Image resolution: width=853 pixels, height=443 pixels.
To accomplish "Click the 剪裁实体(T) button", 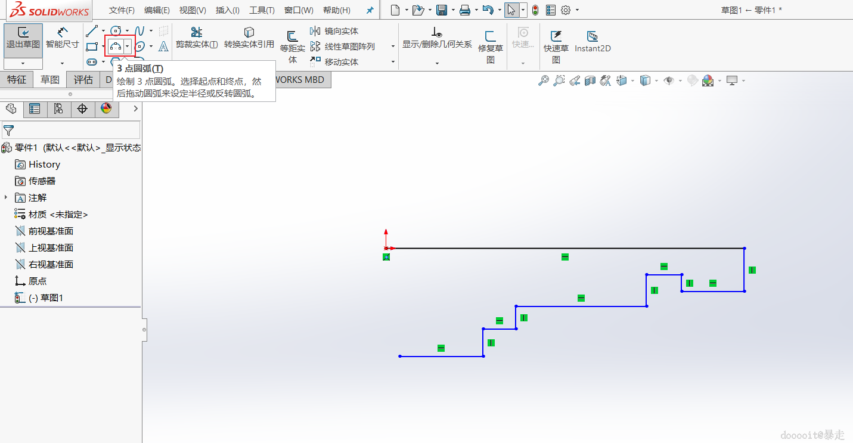I will (197, 38).
